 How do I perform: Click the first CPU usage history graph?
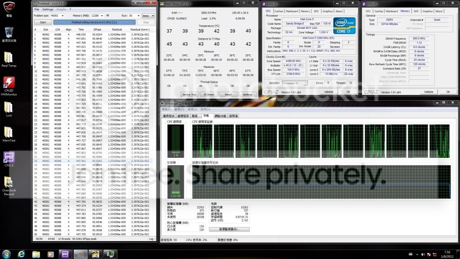coord(203,141)
